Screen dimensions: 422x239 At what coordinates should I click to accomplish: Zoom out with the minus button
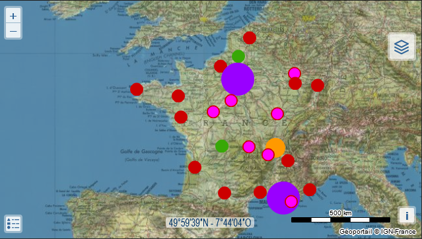pos(13,31)
